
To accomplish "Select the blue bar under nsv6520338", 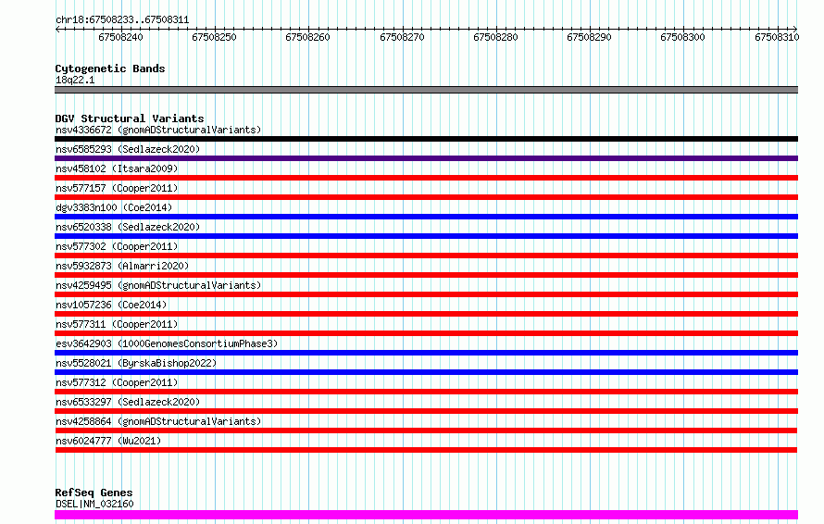I will click(426, 236).
